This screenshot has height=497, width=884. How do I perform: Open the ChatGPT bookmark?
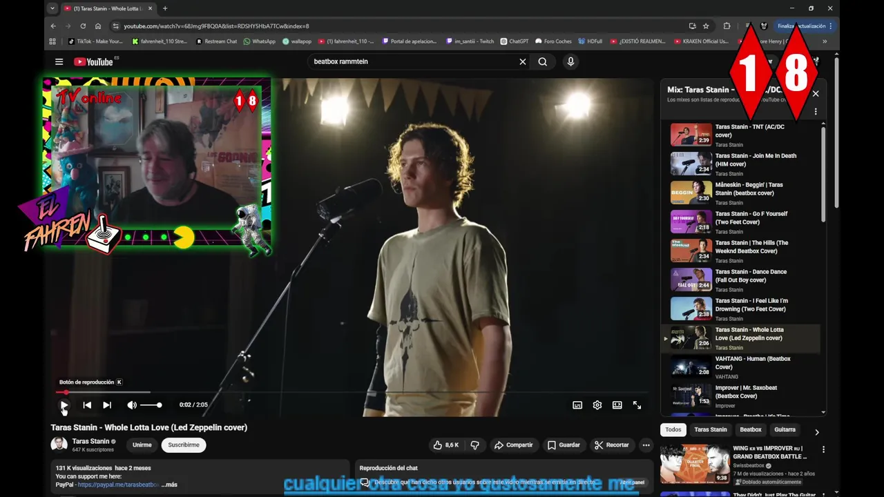pos(515,41)
